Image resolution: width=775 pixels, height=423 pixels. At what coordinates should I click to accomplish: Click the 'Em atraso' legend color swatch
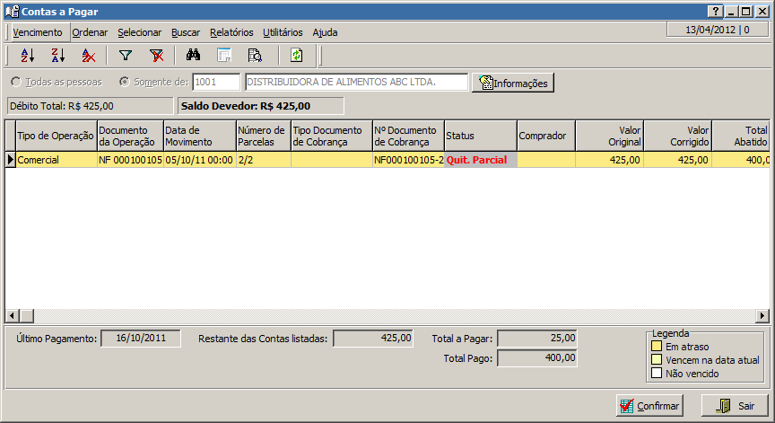[657, 346]
